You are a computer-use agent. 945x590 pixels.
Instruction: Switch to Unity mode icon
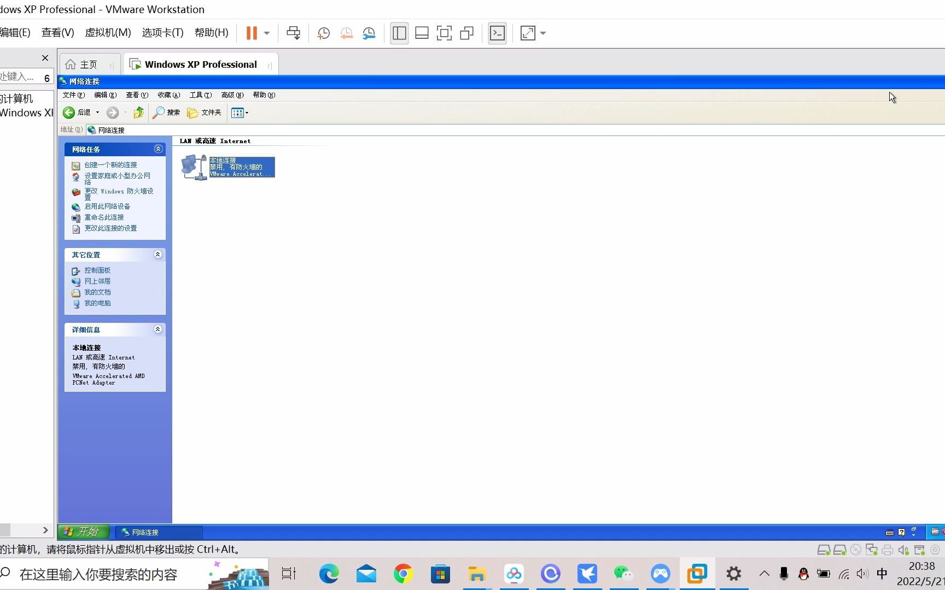pos(466,33)
